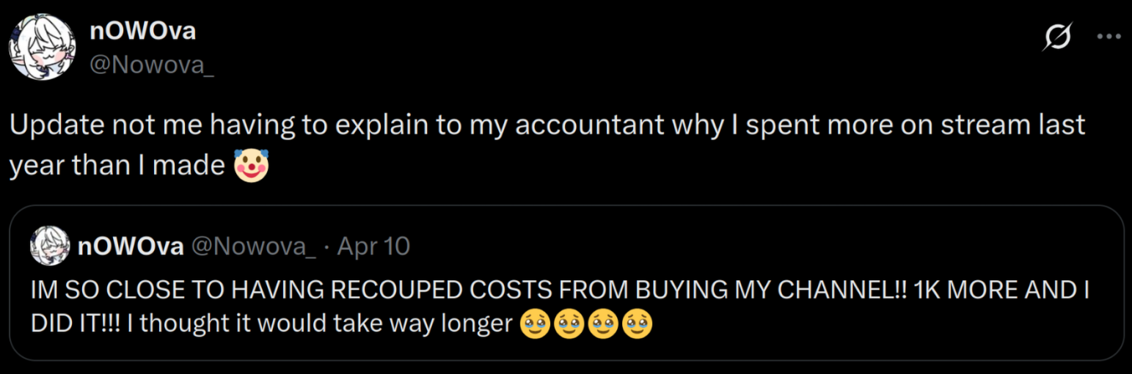The height and width of the screenshot is (374, 1132).
Task: Click the second pleading face emoji
Action: click(569, 324)
